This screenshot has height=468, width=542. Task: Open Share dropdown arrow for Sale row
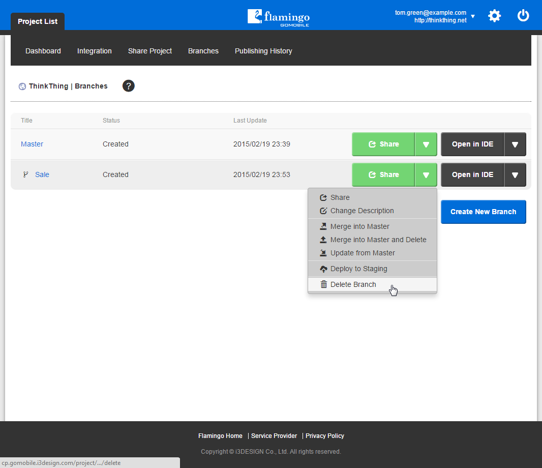tap(426, 174)
